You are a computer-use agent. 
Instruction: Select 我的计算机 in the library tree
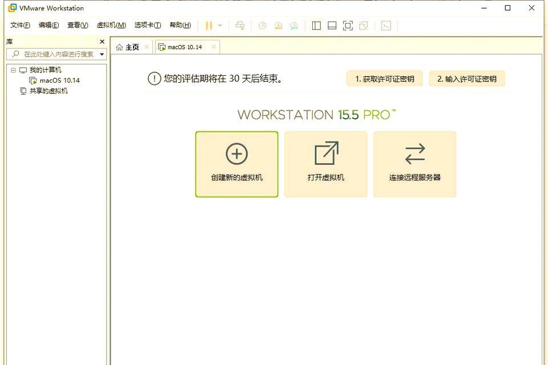pyautogui.click(x=46, y=70)
